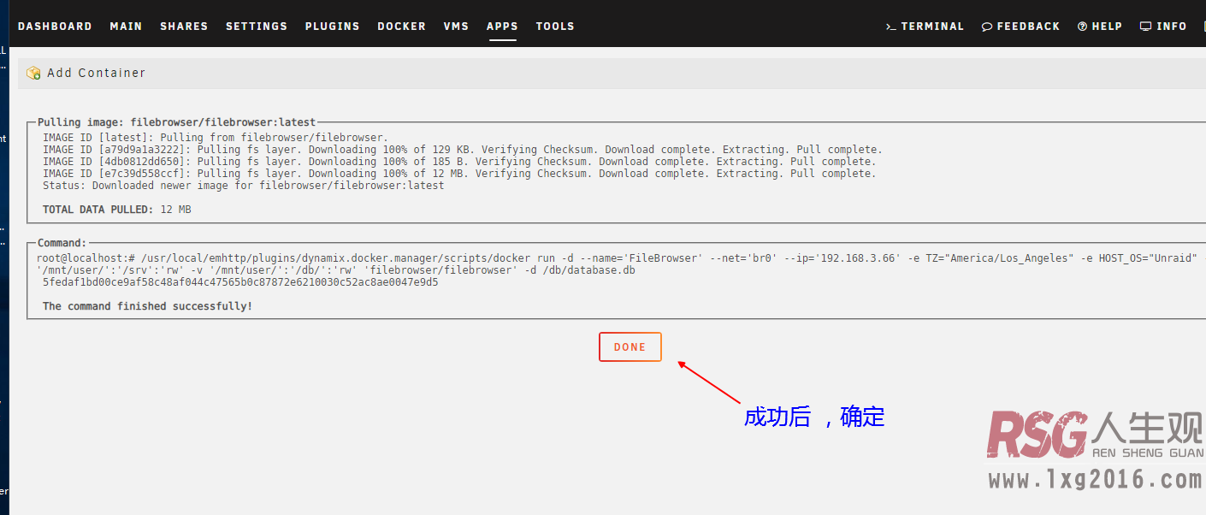Image resolution: width=1206 pixels, height=515 pixels.
Task: Click the Add Container heading text
Action: [x=97, y=74]
